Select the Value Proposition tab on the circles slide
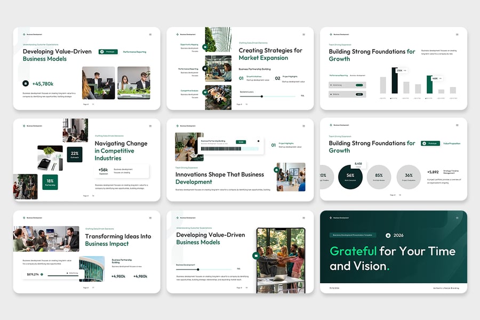This screenshot has height=320, width=480. point(451,143)
